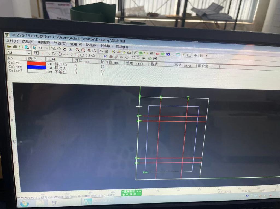Open the 文件(F) file menu
Viewport: 280px width, 209px height.
12,41
